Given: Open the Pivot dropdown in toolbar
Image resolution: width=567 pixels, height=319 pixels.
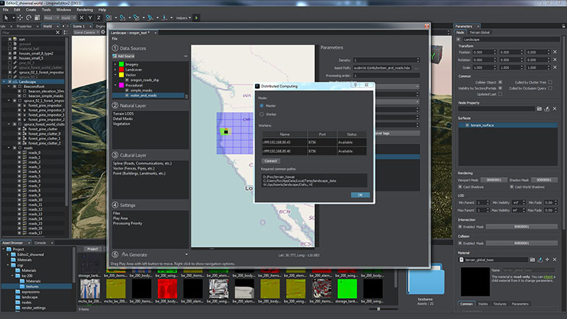Looking at the screenshot, I should (51, 18).
